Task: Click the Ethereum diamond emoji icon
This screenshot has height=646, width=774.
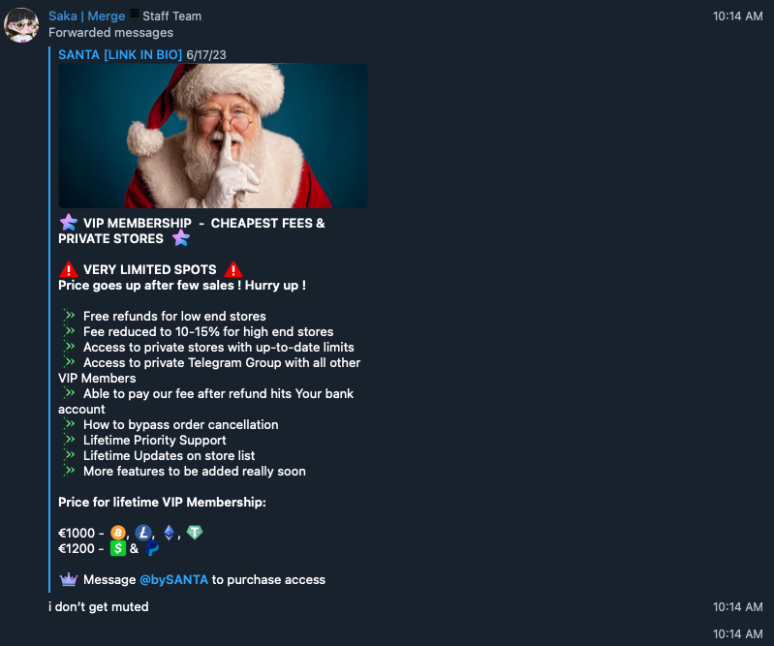Action: (x=170, y=533)
